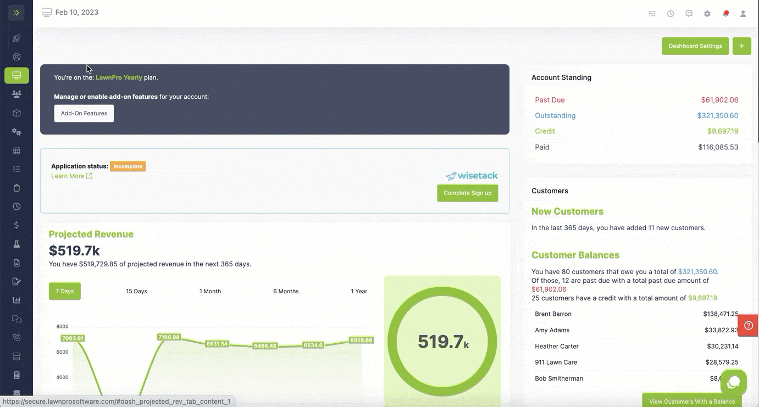Switch to the 1 Month tab
The height and width of the screenshot is (407, 759).
click(210, 291)
